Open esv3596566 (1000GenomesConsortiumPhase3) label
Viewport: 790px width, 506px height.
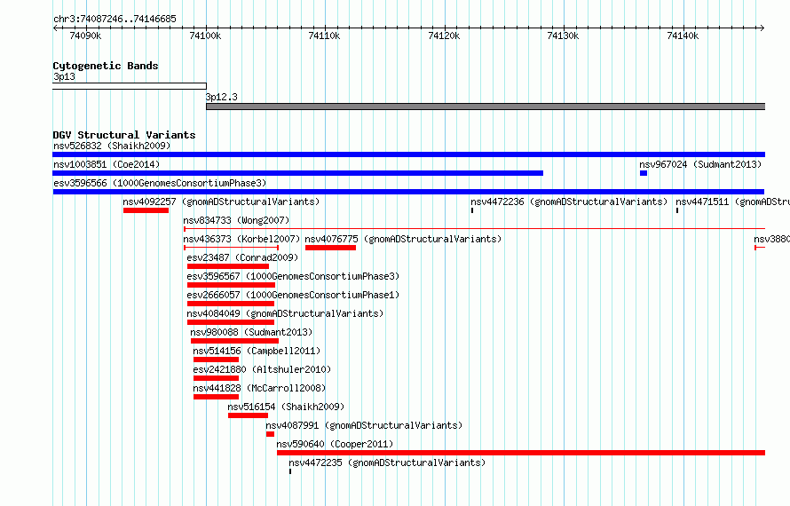160,183
